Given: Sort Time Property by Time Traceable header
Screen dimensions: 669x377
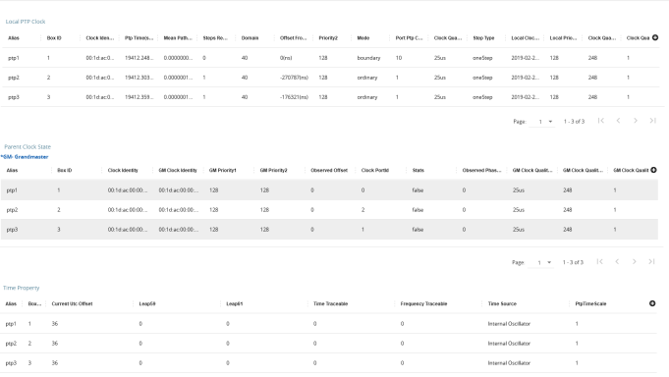Looking at the screenshot, I should tap(331, 303).
